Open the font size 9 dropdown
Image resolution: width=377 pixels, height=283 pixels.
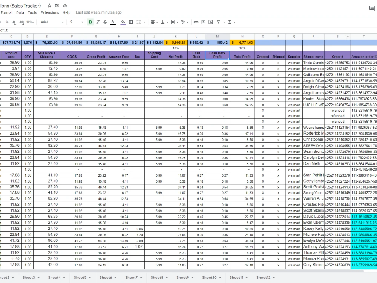point(77,22)
